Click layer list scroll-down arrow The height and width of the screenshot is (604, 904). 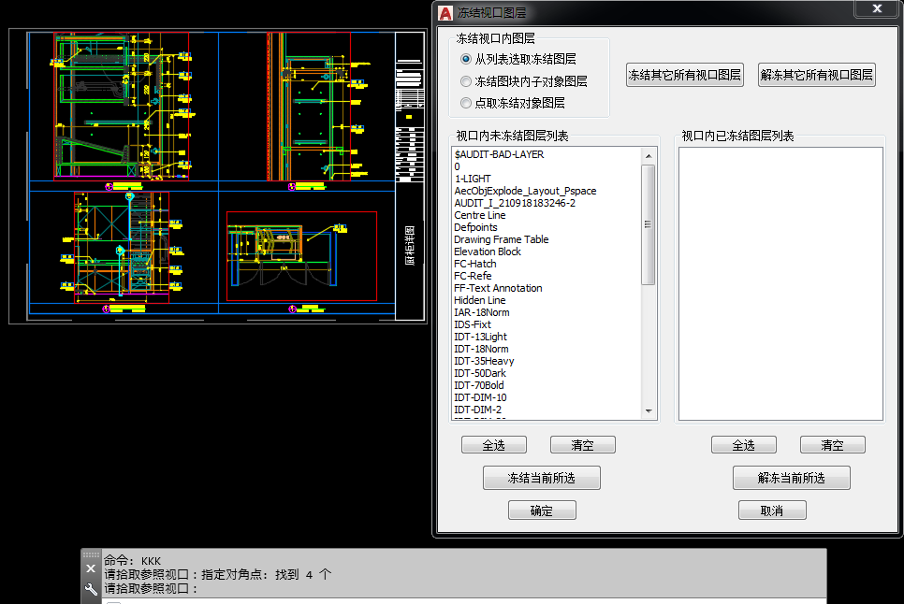[649, 411]
